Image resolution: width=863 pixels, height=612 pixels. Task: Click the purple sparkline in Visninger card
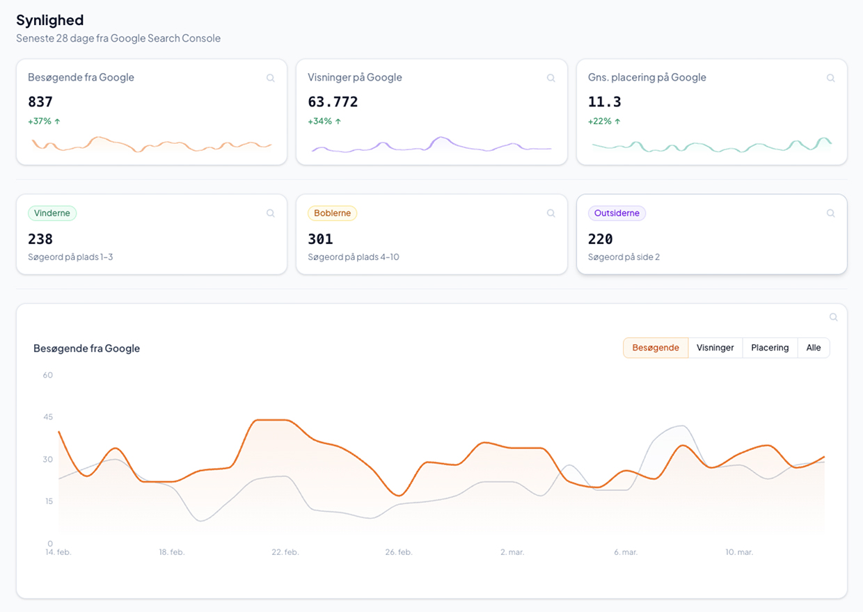(x=431, y=145)
